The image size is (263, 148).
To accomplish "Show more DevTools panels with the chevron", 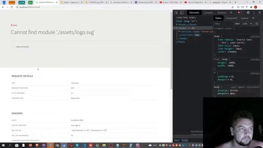I will pos(231,13).
